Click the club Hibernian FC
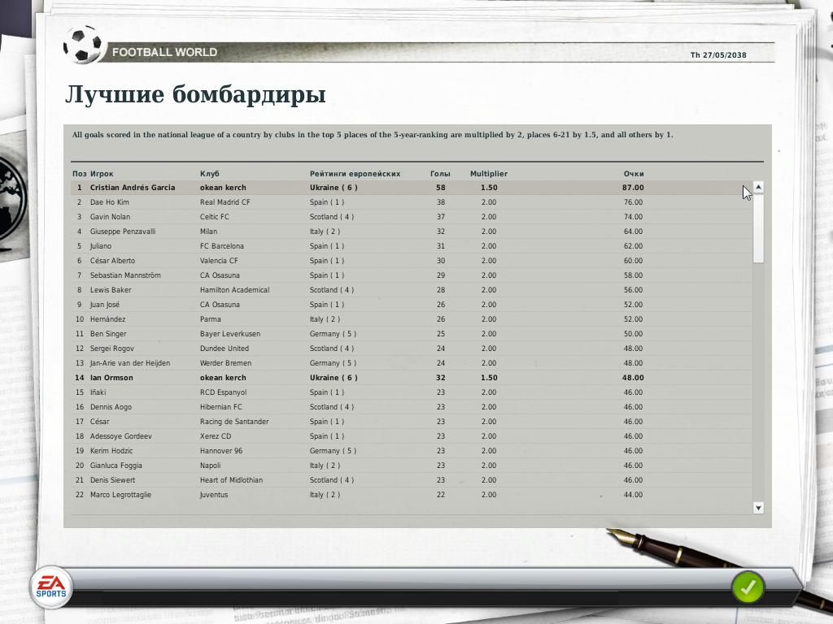The image size is (833, 624). 221,407
